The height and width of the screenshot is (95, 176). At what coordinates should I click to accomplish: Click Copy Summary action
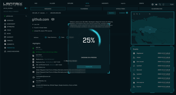51,37
